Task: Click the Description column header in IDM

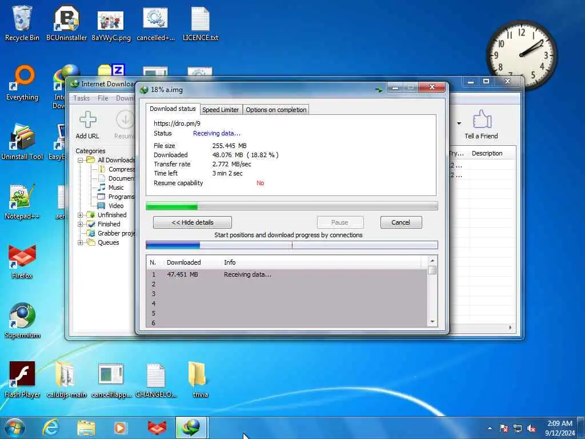Action: tap(487, 153)
